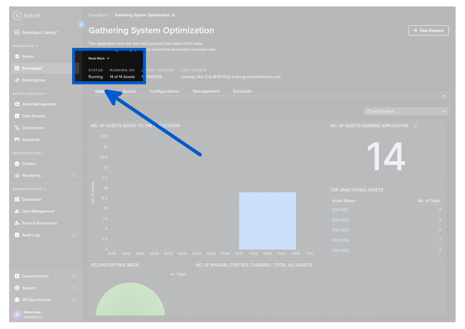465x329 pixels.
Task: Collapse the sidebar with arrow button
Action: pos(82,25)
